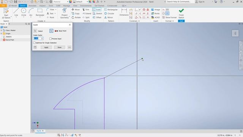
Task: Search the Model browser
Action: [x=26, y=24]
